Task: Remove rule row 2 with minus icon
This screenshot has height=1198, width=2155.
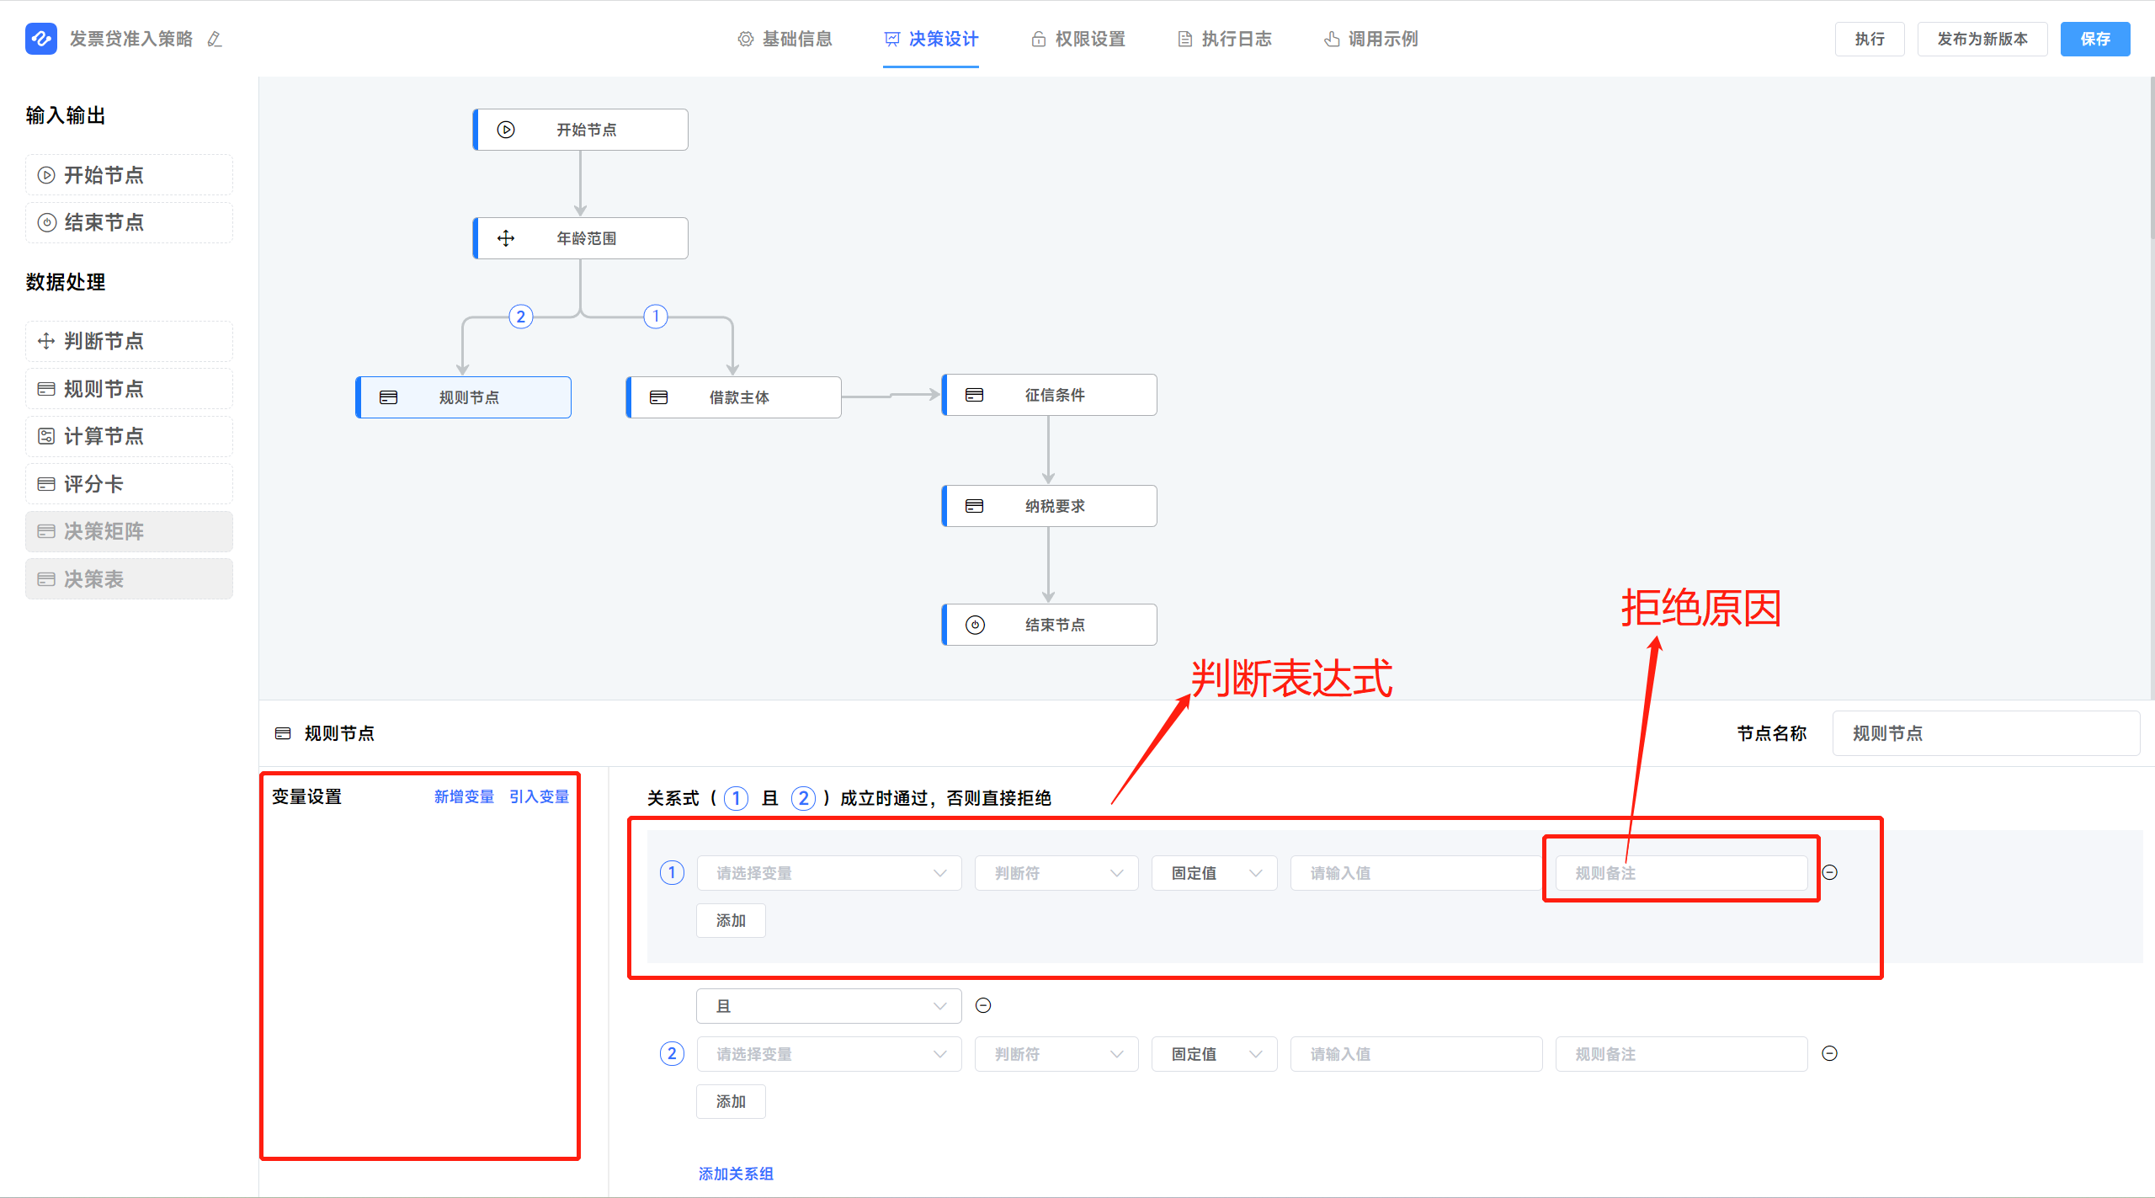Action: tap(1830, 1053)
